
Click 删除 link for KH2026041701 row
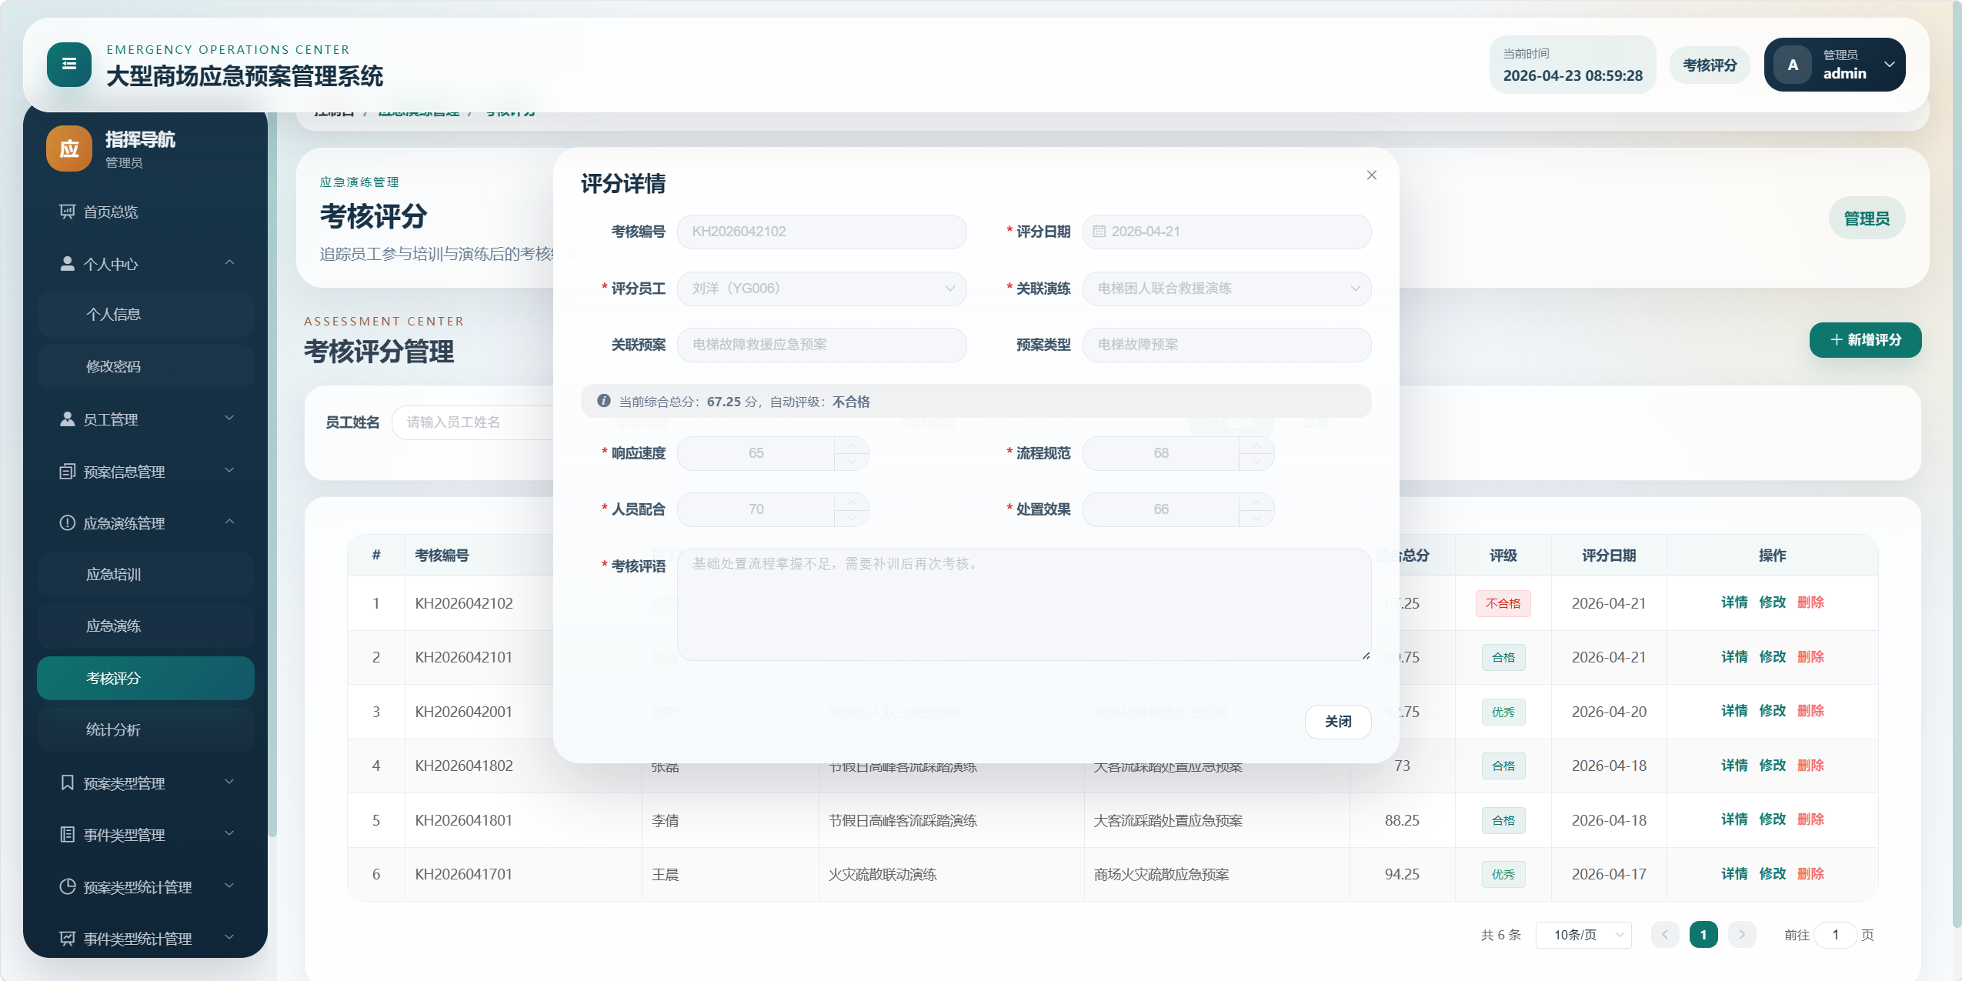tap(1810, 874)
